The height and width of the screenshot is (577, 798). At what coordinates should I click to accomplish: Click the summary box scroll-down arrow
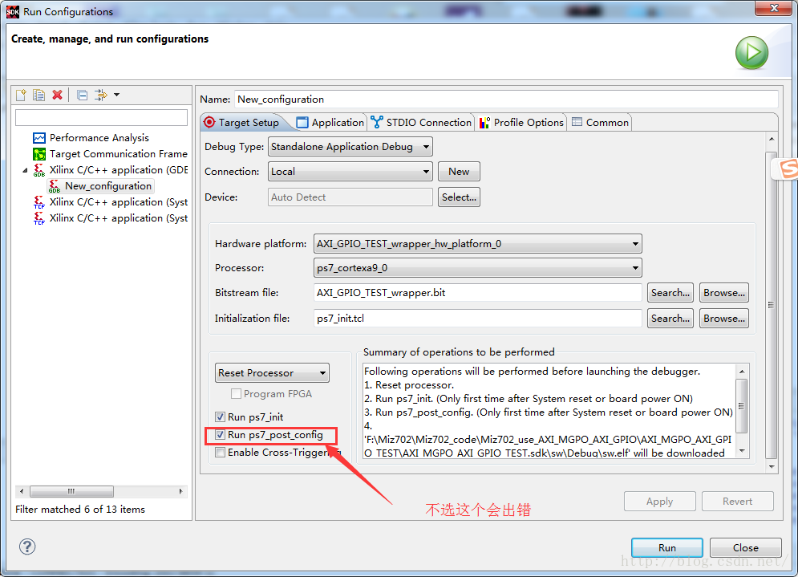coord(742,451)
